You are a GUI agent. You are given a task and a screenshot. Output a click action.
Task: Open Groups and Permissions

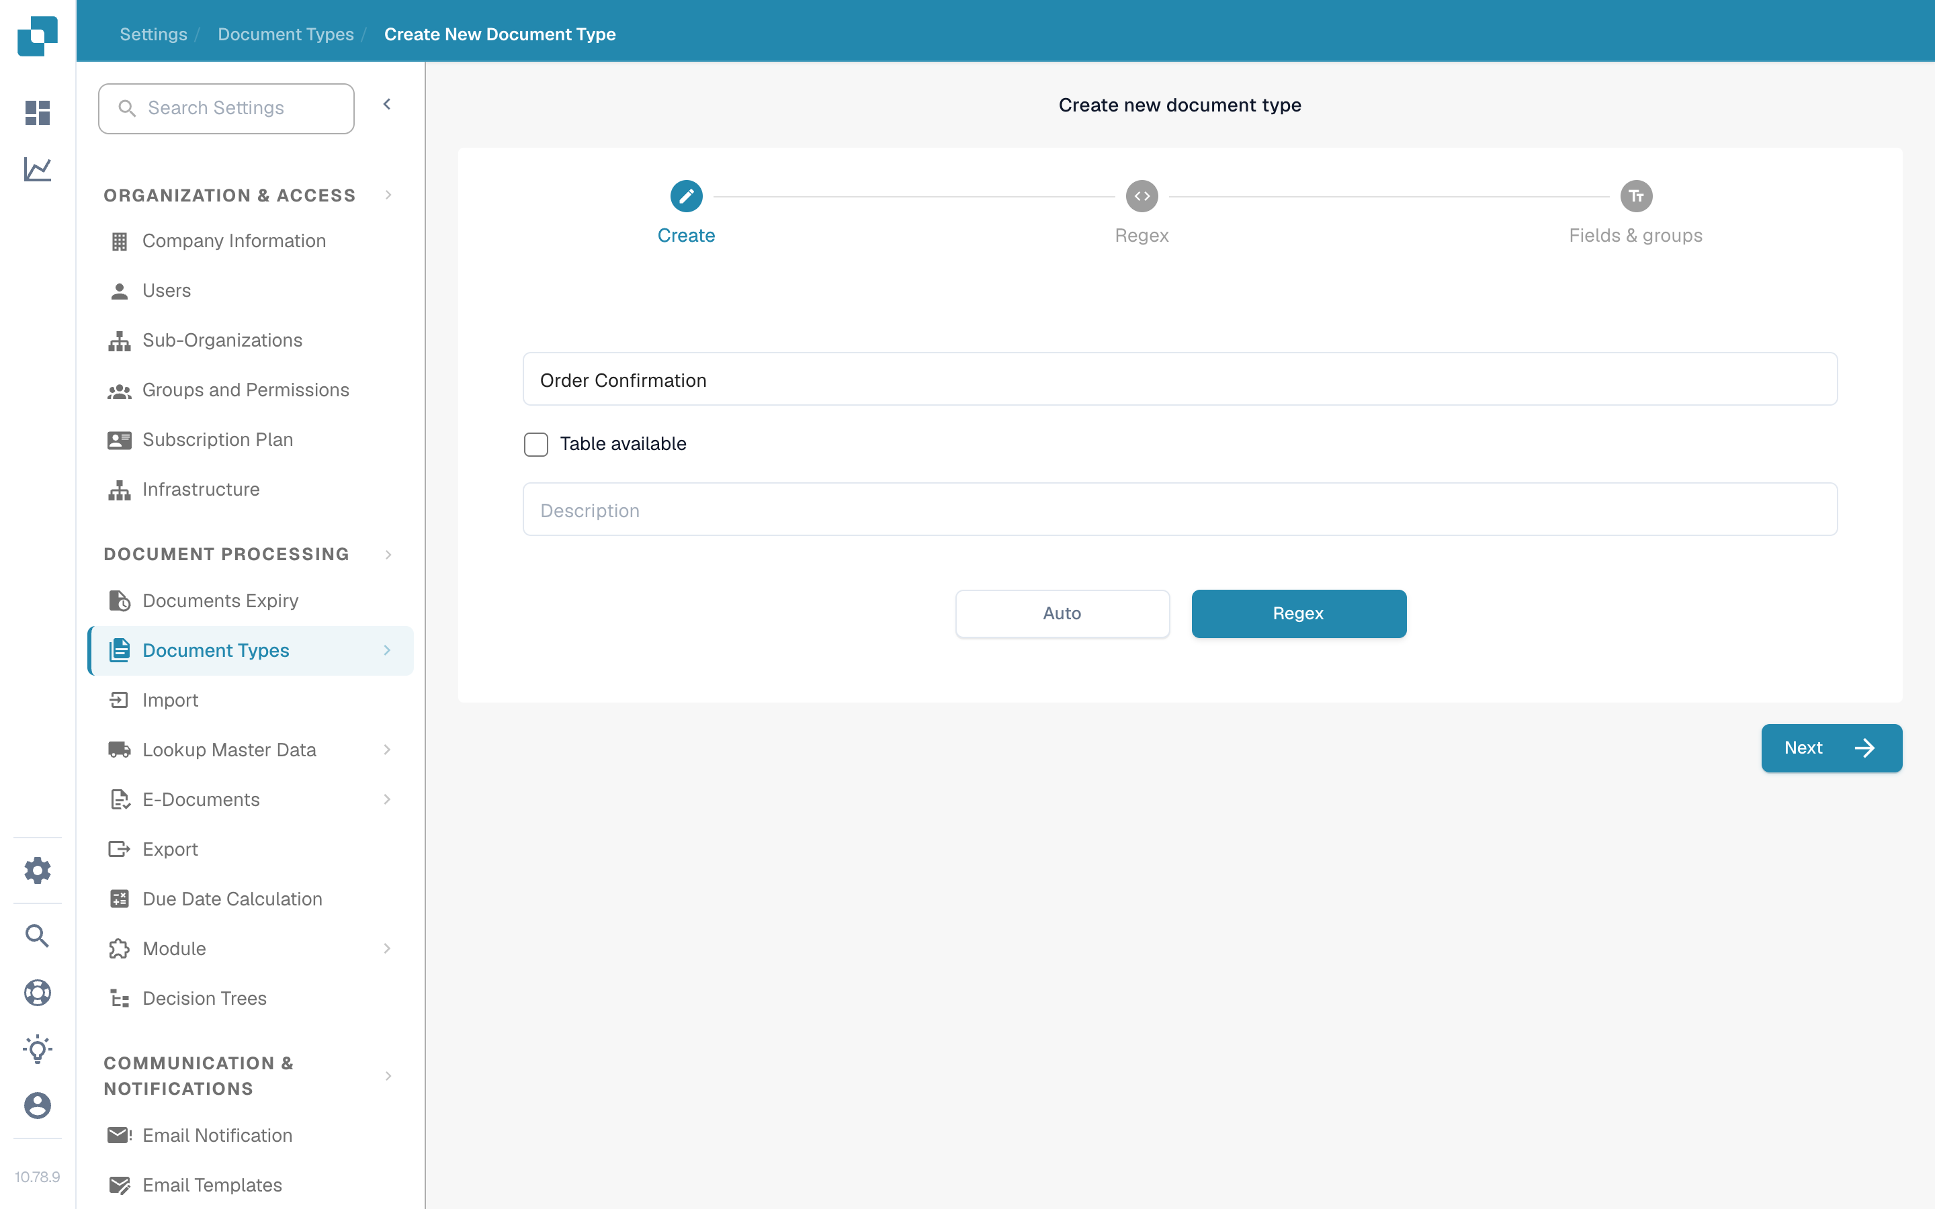click(x=250, y=390)
